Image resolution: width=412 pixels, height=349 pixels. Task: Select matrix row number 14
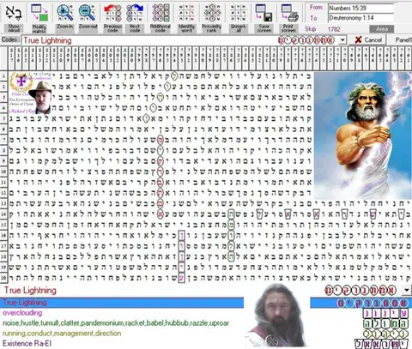tap(3, 214)
